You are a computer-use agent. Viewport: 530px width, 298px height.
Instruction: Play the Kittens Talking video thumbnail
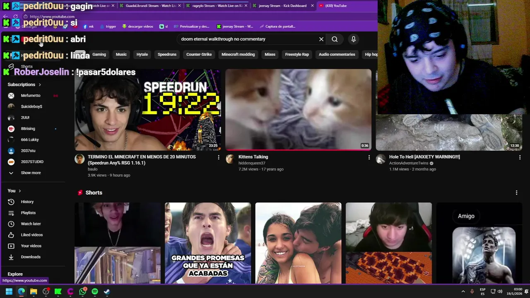(x=298, y=110)
